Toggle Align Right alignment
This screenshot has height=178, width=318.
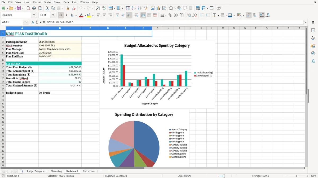(110, 15)
